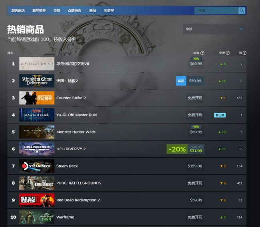Click the change column help icon
Screen dimensions: 260x227
(x=228, y=53)
